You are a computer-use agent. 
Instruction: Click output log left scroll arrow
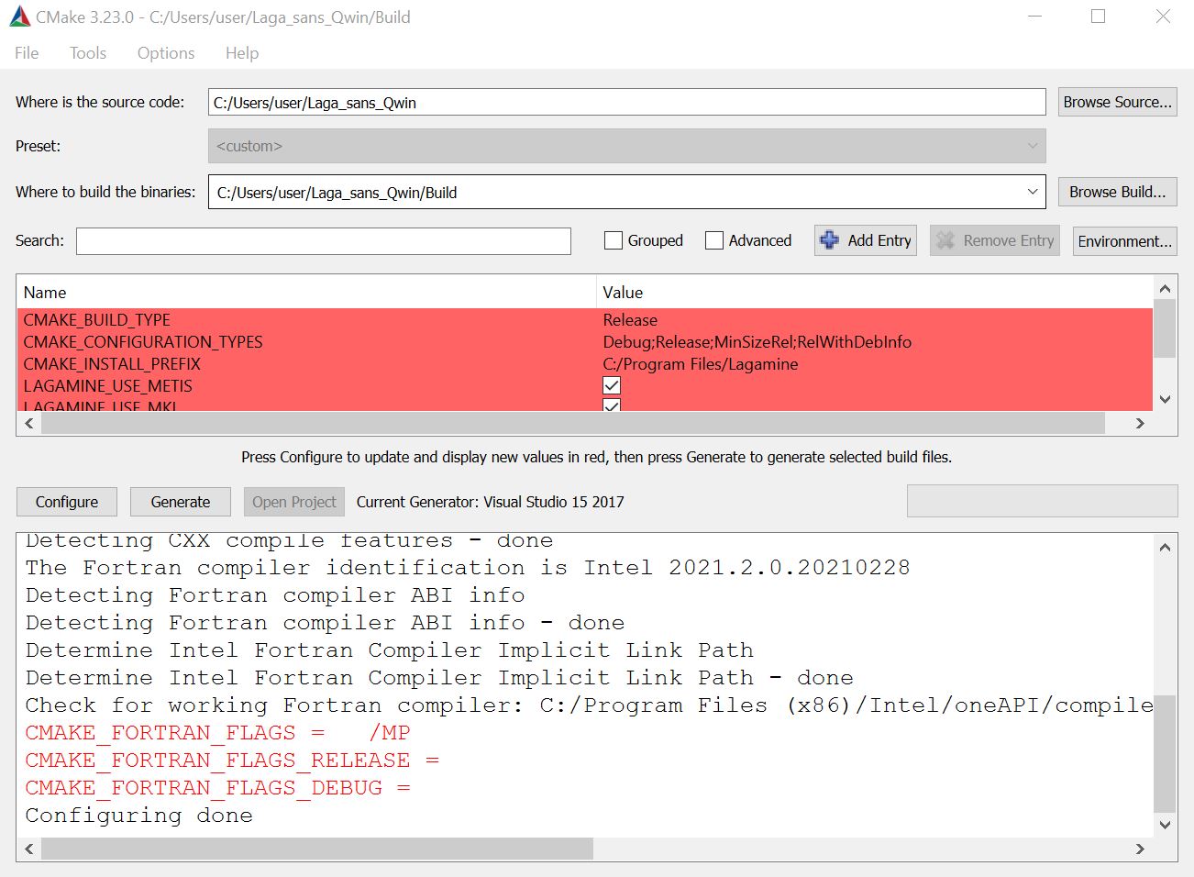pos(29,849)
